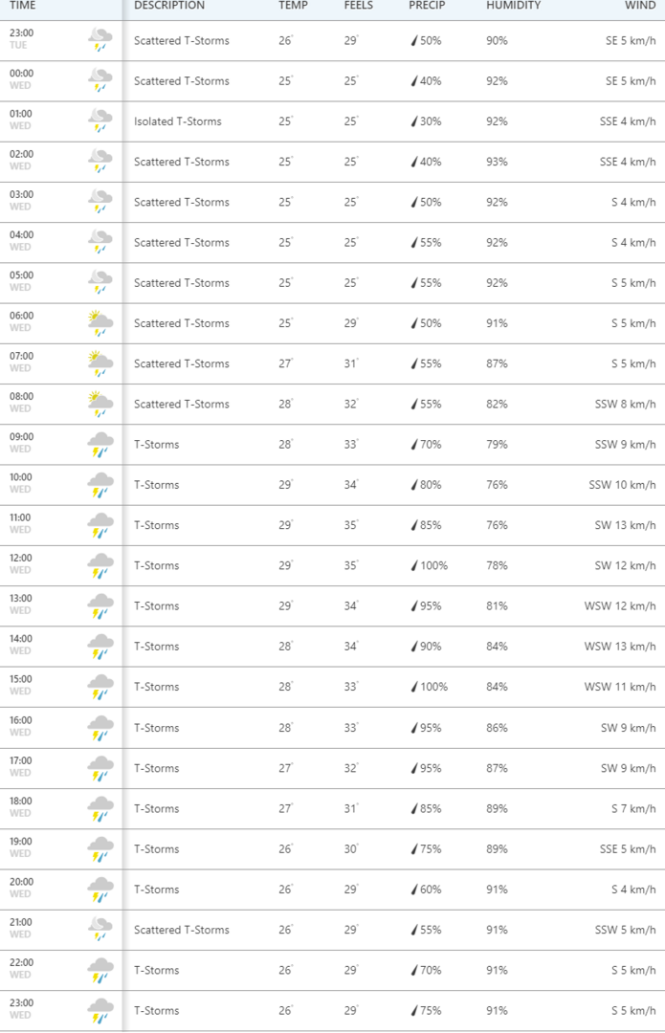Click the storm icon for 15:00 WED
Viewport: 665px width, 1033px height.
100,687
